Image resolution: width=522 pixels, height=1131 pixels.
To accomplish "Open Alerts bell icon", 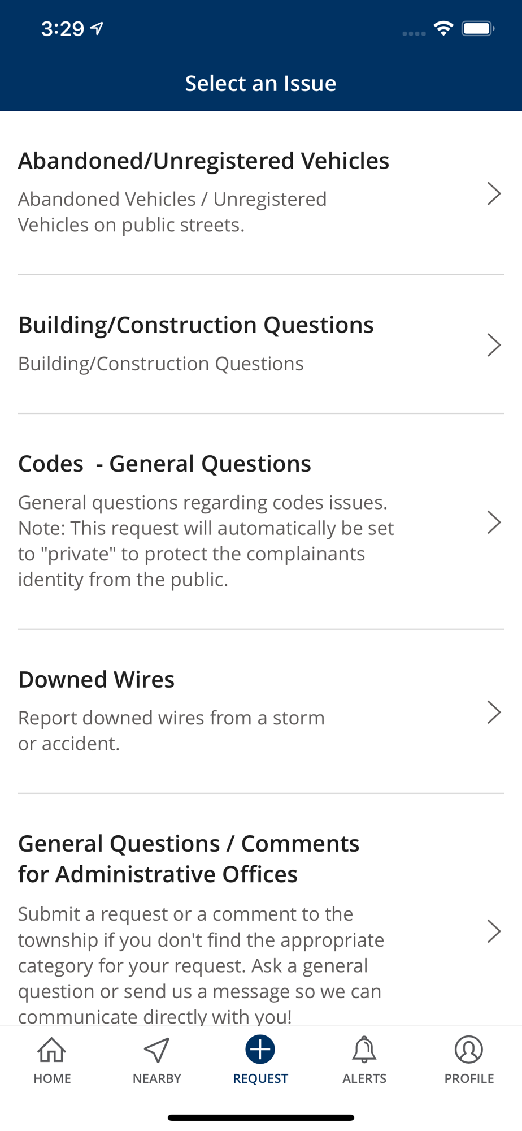I will [364, 1050].
